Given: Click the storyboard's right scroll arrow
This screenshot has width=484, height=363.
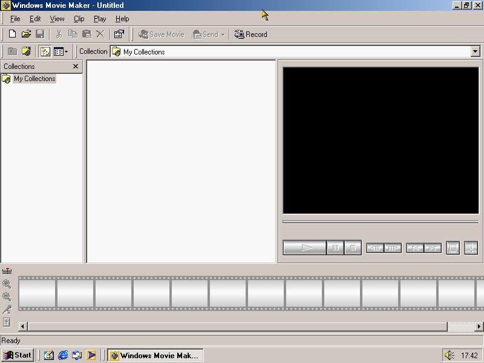Looking at the screenshot, I should [x=479, y=327].
